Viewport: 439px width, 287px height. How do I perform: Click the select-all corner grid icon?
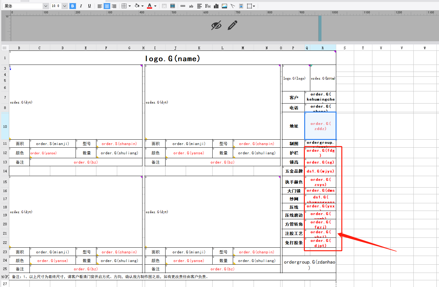[x=4, y=48]
